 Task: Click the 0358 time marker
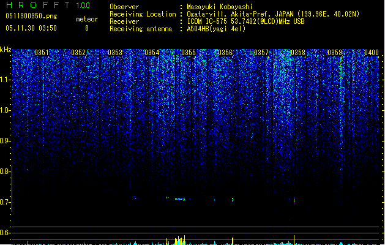pyautogui.click(x=298, y=53)
